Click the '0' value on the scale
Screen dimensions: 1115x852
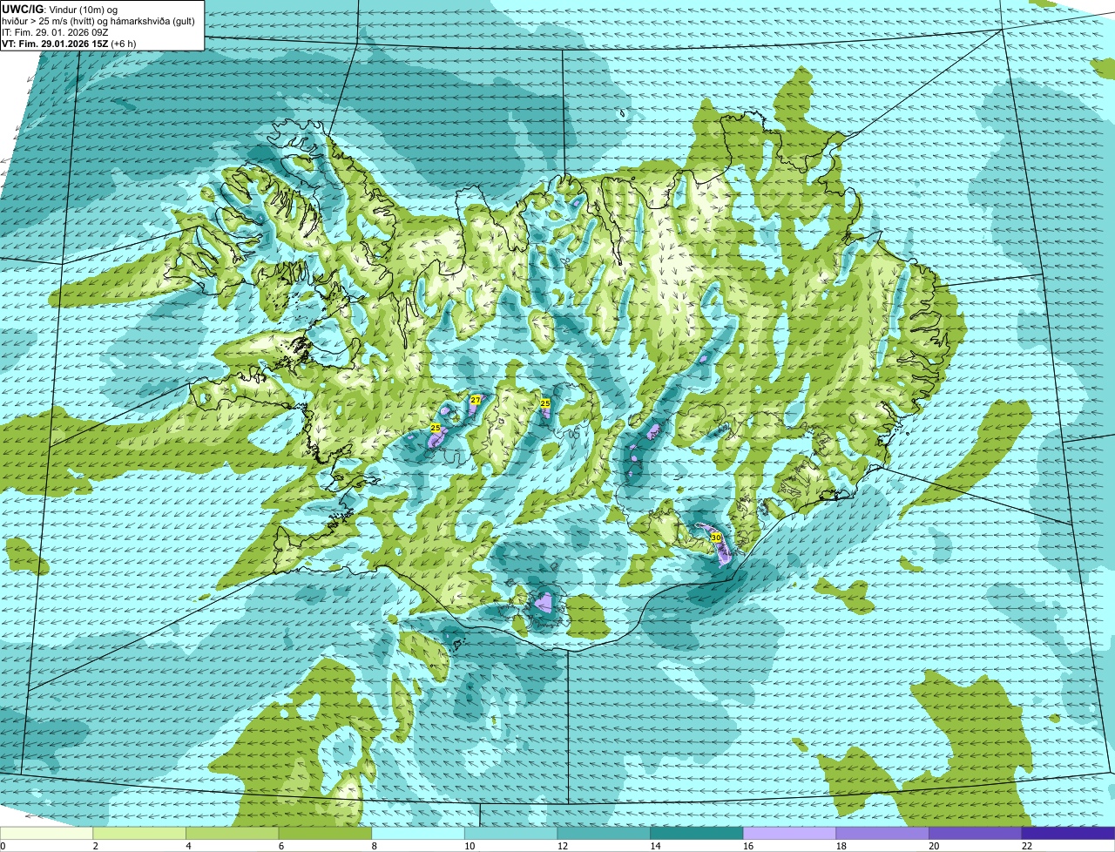(3, 846)
